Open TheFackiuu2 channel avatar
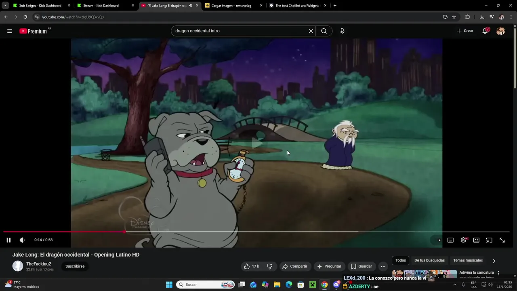Viewport: 517px width, 291px height. (x=18, y=266)
